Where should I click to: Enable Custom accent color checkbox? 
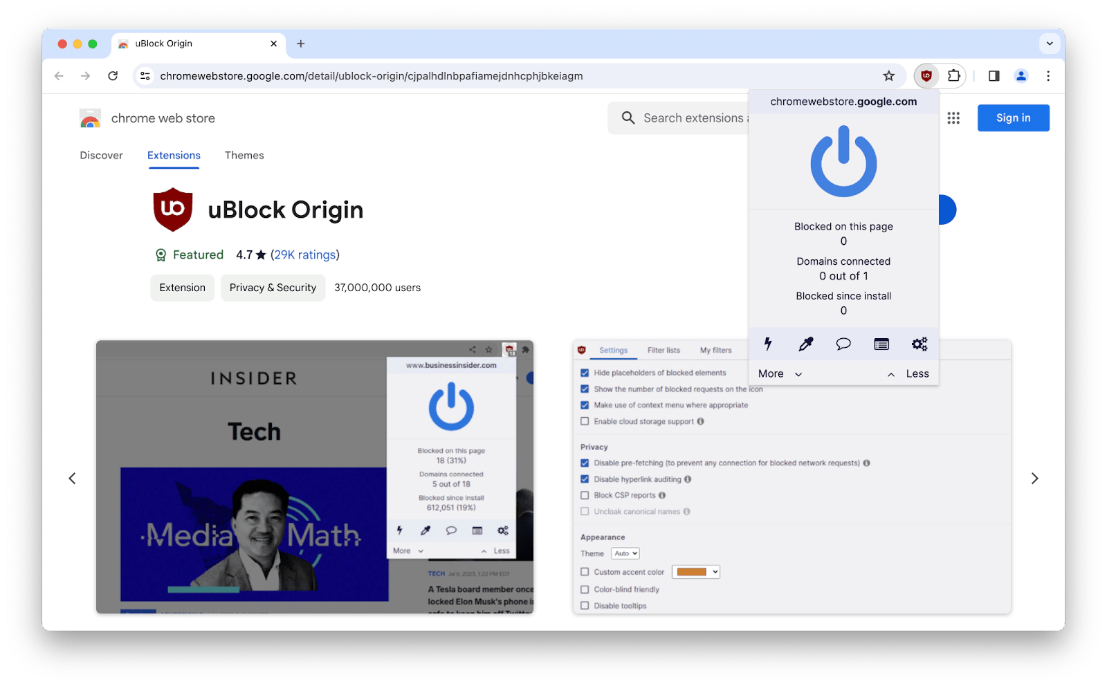(585, 572)
